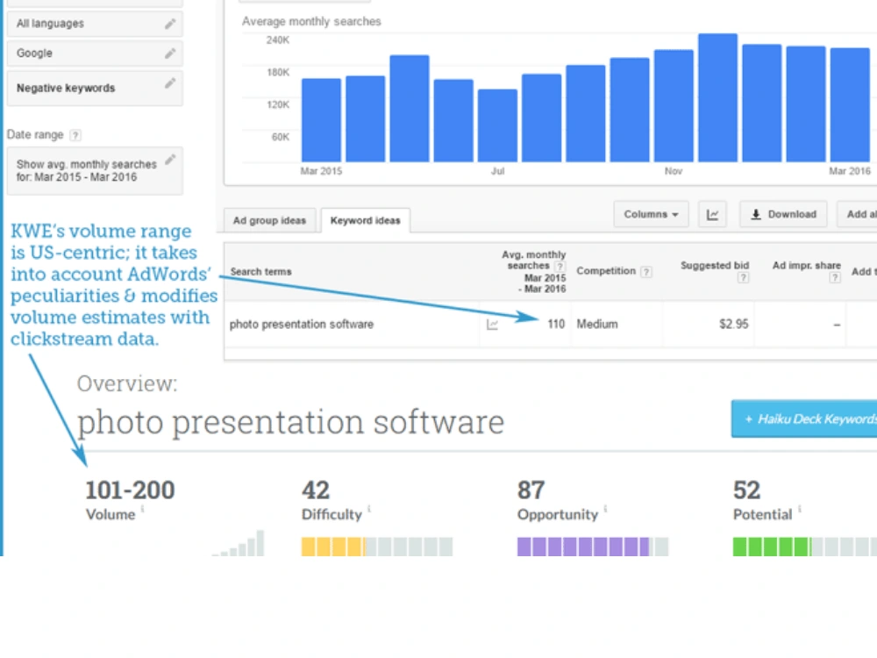Click the Competition column header
This screenshot has width=877, height=658.
coord(606,271)
